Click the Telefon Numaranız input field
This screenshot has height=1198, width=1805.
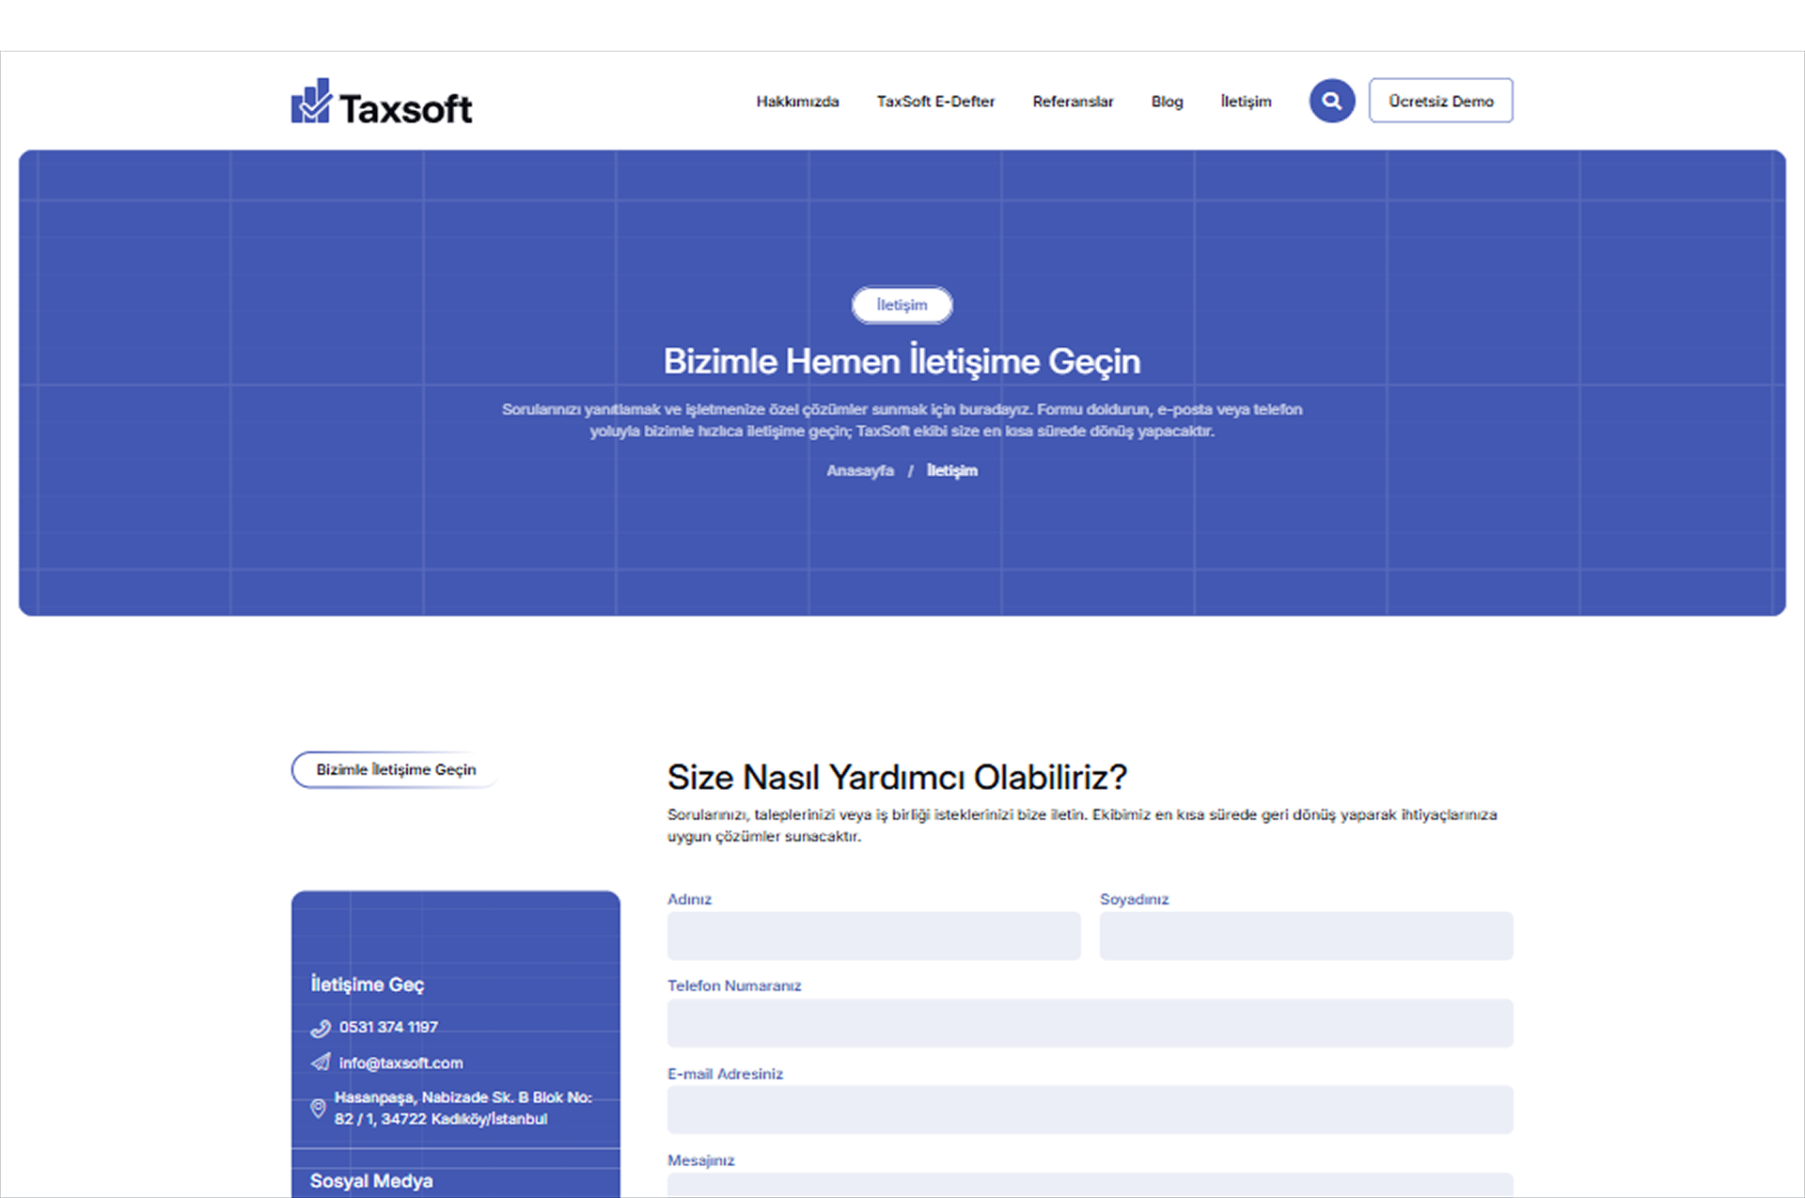point(1090,1023)
